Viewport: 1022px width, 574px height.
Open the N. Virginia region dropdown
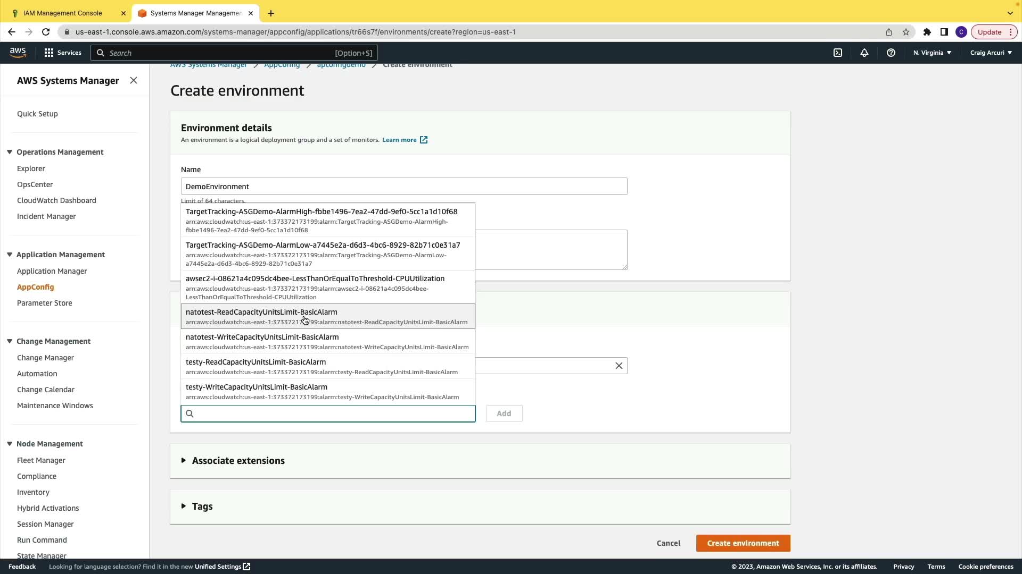[932, 53]
